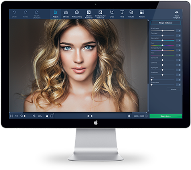Switch to the Adjust tab
The width and height of the screenshot is (191, 170).
(56, 14)
